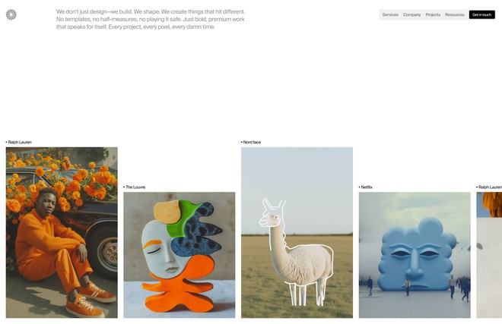Select the Netflix project label
This screenshot has height=324, width=502.
point(366,187)
